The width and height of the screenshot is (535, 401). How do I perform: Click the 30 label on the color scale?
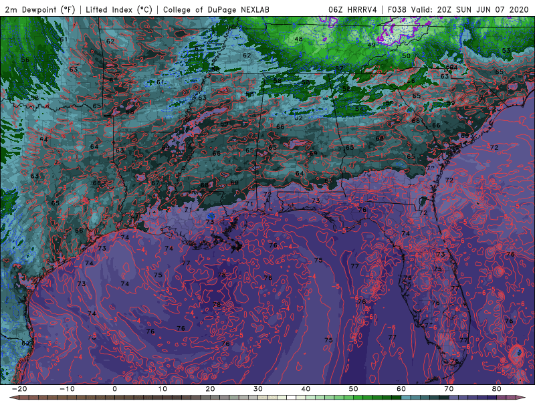coord(258,389)
